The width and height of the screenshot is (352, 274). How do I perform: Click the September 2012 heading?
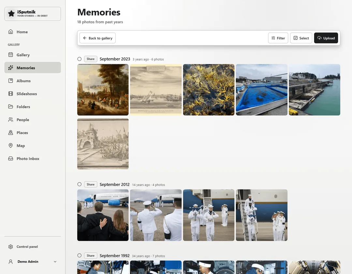114,184
